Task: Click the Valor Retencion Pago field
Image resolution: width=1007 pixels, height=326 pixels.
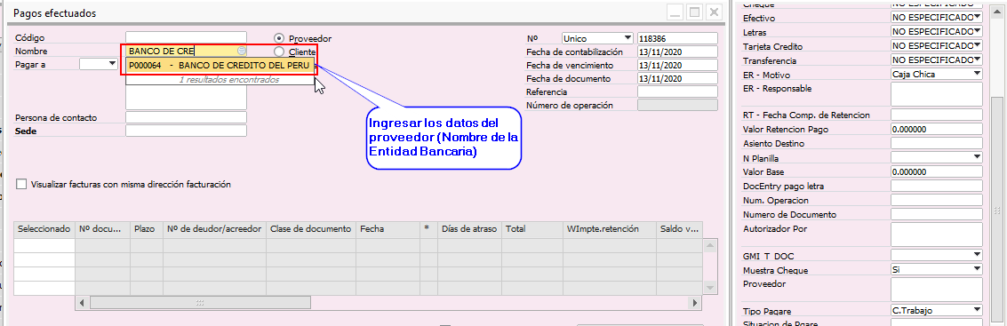Action: (x=937, y=129)
